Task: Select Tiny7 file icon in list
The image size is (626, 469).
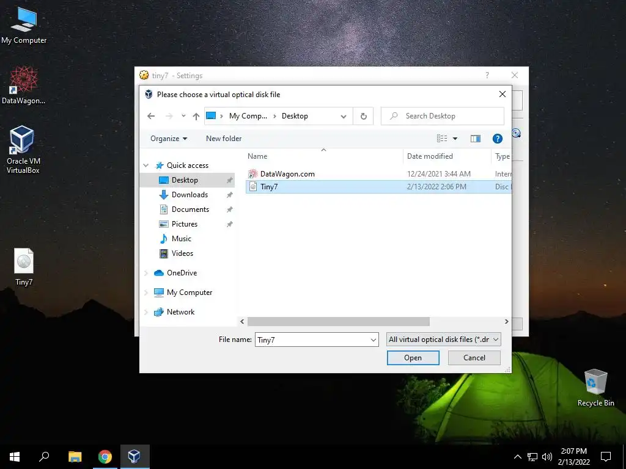Action: click(x=252, y=187)
